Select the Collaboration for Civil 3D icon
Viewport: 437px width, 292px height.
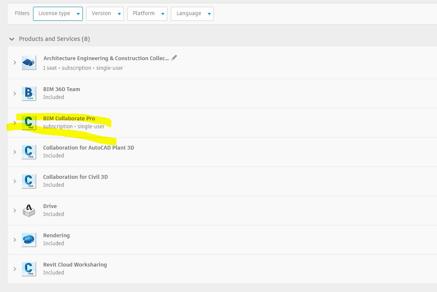pos(28,181)
